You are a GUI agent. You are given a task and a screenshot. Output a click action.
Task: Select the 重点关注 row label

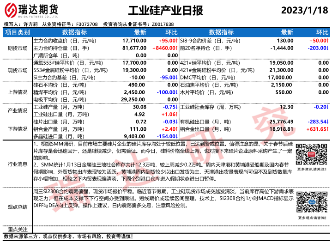pyautogui.click(x=17, y=229)
